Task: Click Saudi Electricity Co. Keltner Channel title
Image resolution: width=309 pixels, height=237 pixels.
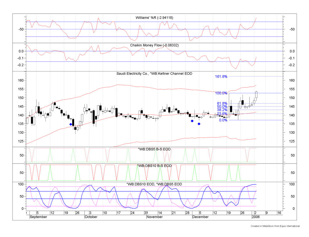Action: (154, 74)
